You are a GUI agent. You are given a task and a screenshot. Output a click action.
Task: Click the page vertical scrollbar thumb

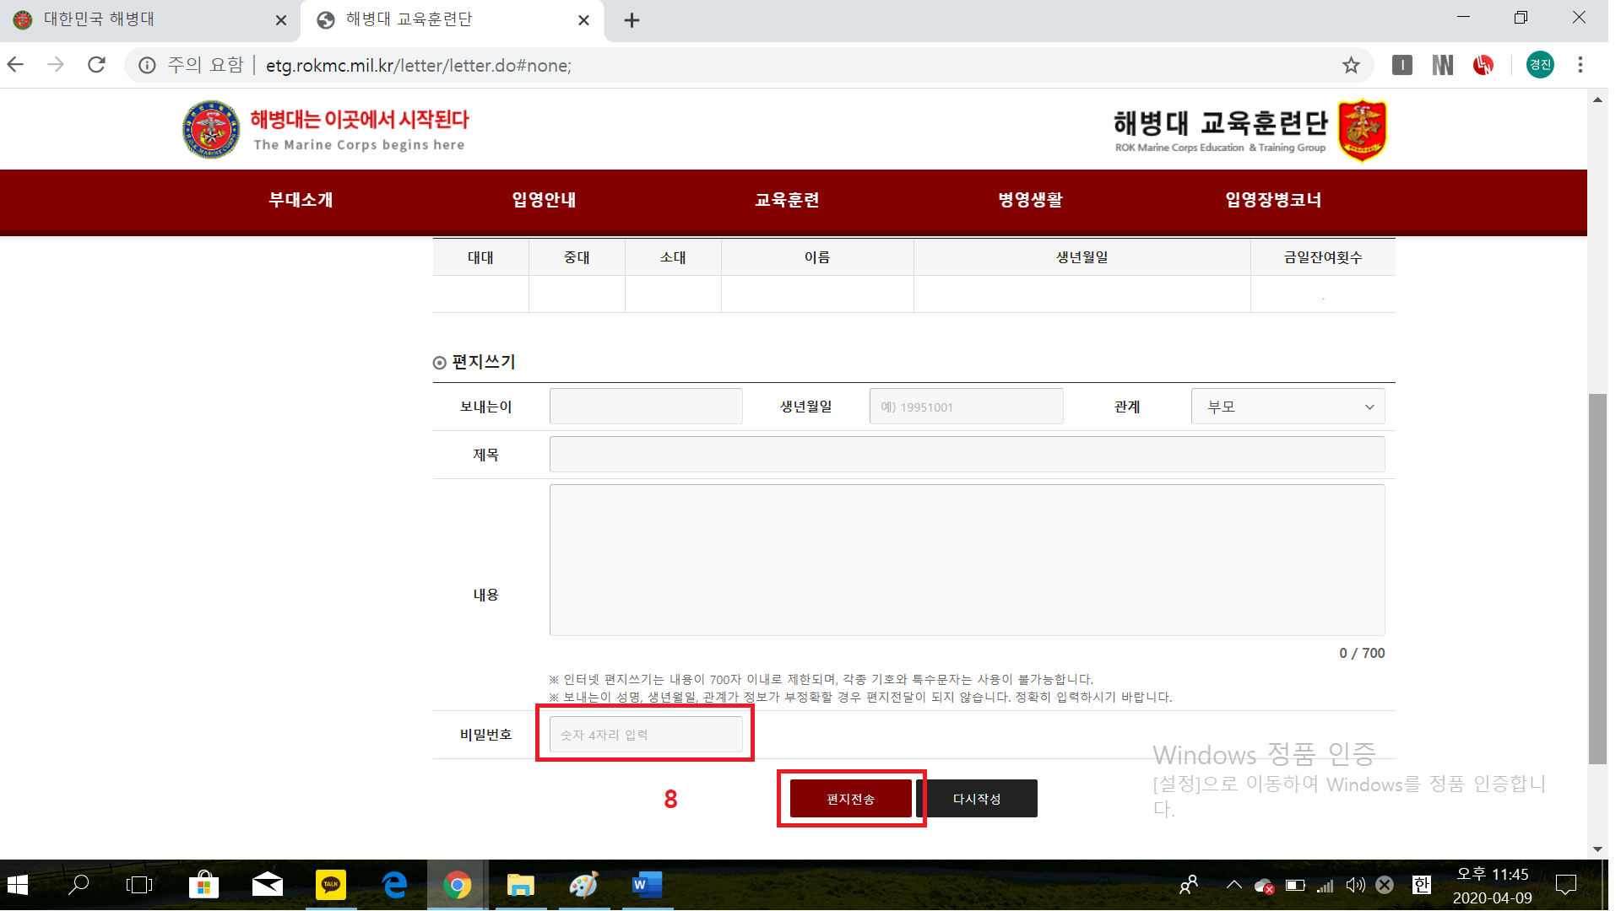click(1597, 578)
